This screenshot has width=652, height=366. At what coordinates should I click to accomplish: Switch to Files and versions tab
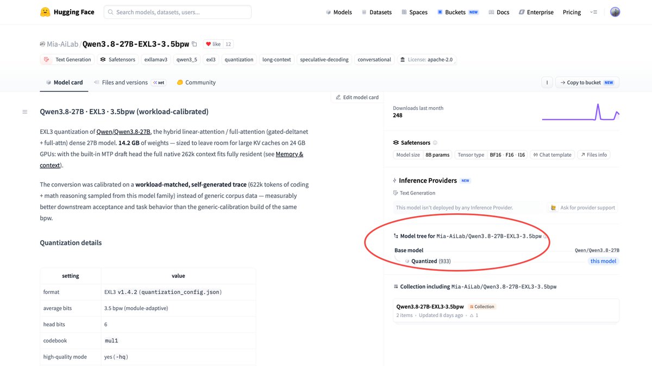pyautogui.click(x=130, y=83)
